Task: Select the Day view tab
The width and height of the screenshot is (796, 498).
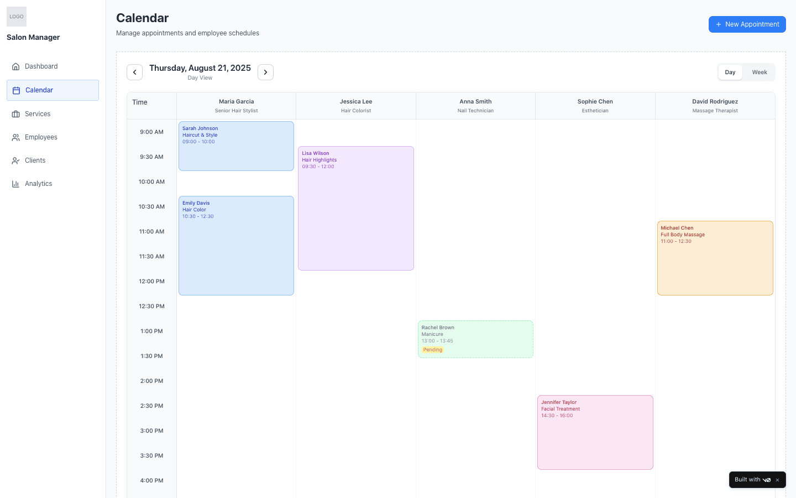Action: [730, 72]
